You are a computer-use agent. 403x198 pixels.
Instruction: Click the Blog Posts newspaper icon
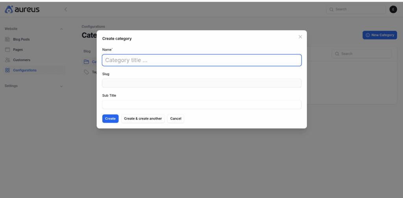7,40
